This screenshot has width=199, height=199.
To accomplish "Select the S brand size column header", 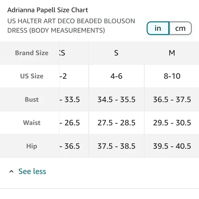I will pos(116,53).
